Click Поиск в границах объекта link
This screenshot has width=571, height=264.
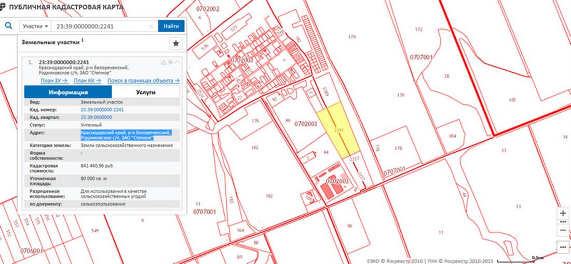pyautogui.click(x=143, y=81)
